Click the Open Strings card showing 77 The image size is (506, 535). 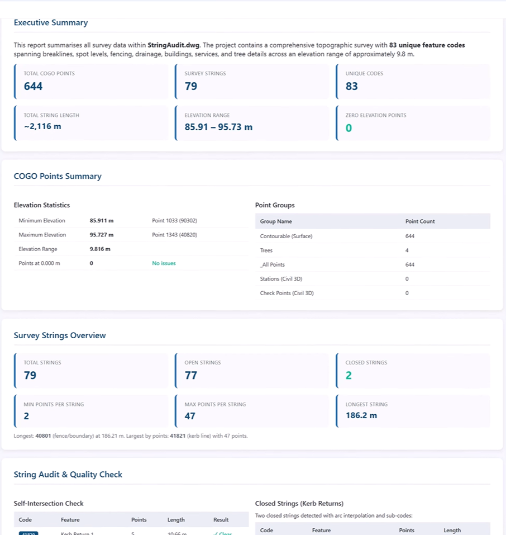pyautogui.click(x=252, y=371)
